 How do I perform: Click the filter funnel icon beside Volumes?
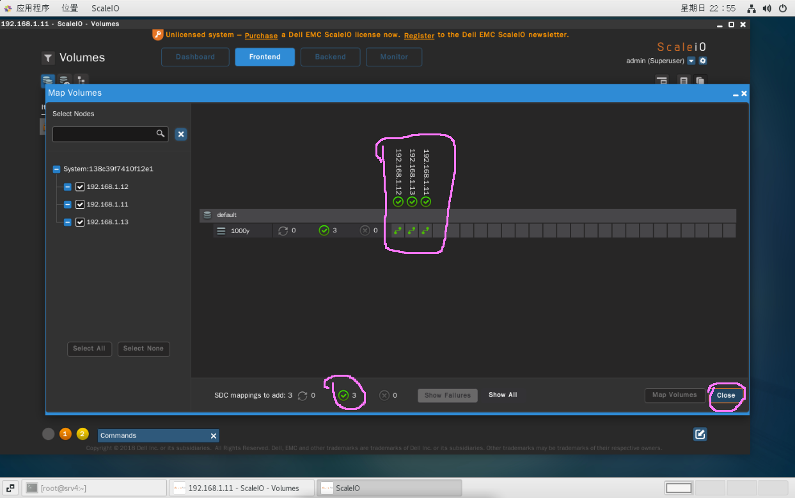(x=48, y=58)
